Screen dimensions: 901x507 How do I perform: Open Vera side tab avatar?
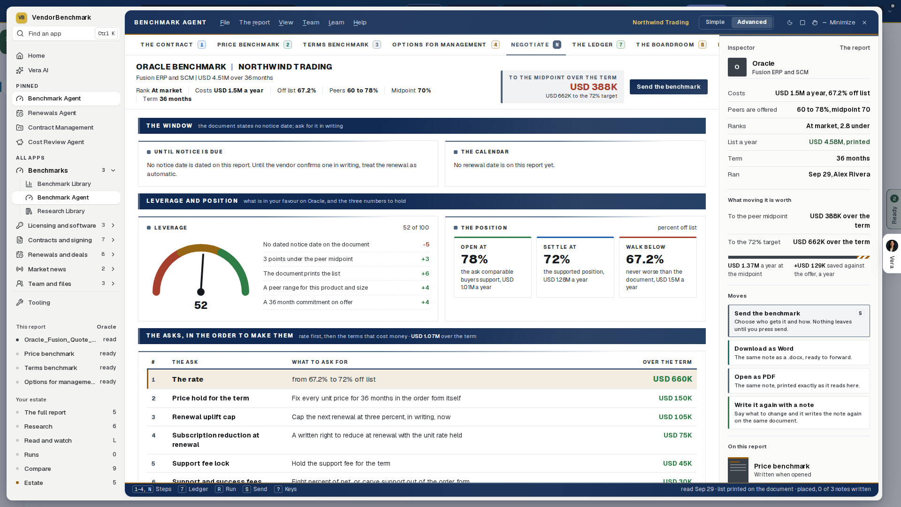(x=892, y=246)
